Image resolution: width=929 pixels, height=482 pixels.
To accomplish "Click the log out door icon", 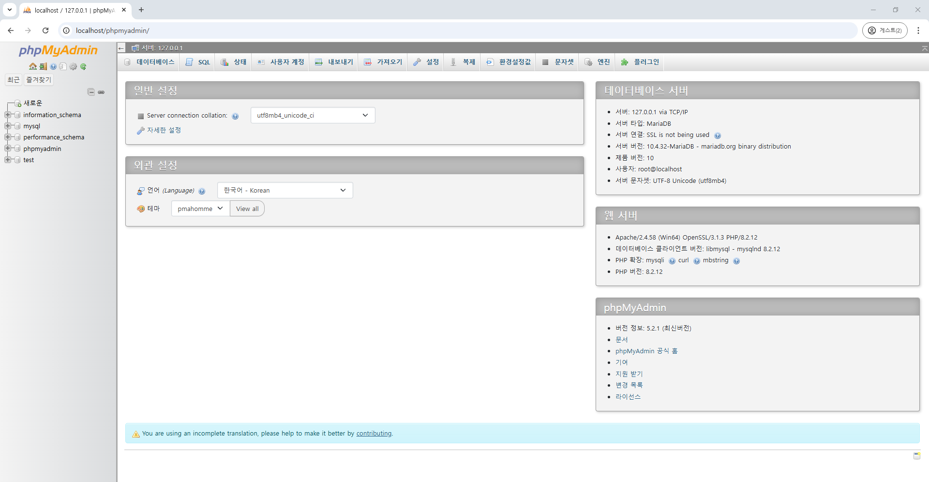I will [43, 66].
